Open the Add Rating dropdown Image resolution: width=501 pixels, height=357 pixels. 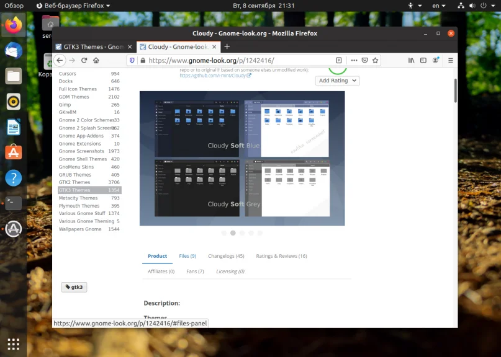coord(337,81)
